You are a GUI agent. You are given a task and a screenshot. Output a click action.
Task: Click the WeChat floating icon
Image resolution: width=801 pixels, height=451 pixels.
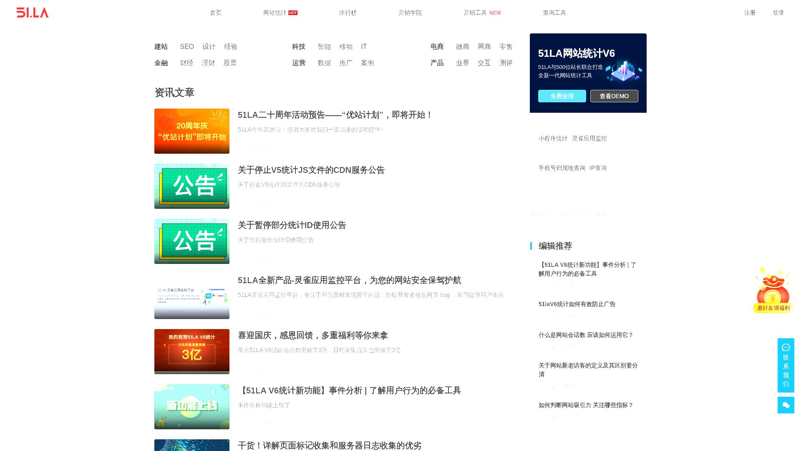point(786,405)
